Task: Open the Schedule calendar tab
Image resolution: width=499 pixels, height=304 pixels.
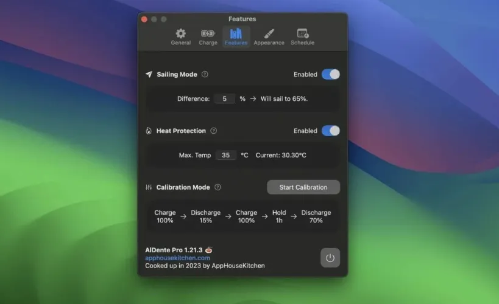Action: [302, 37]
